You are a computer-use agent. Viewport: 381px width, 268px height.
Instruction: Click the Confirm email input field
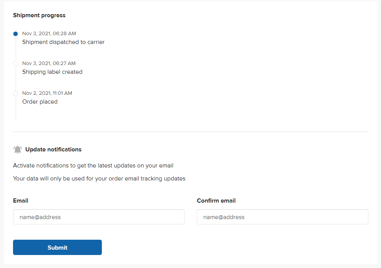[x=282, y=217]
